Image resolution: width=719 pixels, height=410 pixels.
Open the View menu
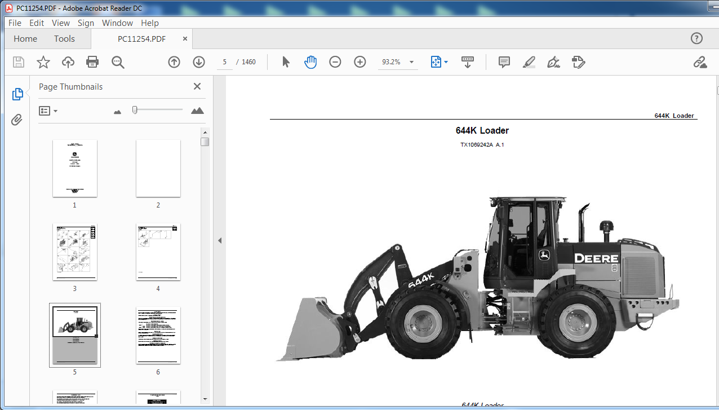coord(61,23)
